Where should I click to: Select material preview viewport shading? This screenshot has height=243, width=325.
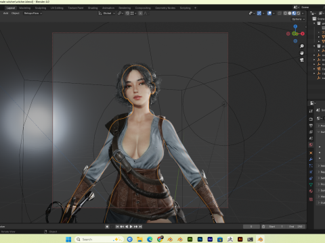pos(294,13)
